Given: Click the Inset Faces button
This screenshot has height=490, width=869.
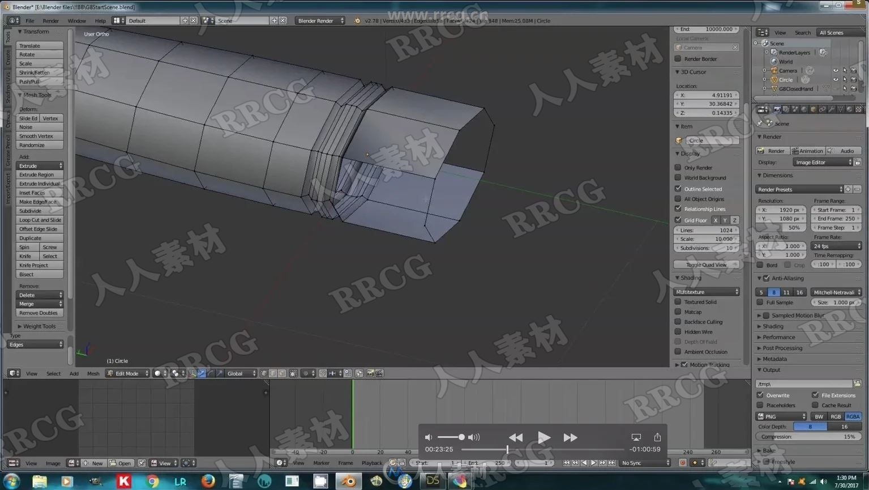Looking at the screenshot, I should 40,193.
